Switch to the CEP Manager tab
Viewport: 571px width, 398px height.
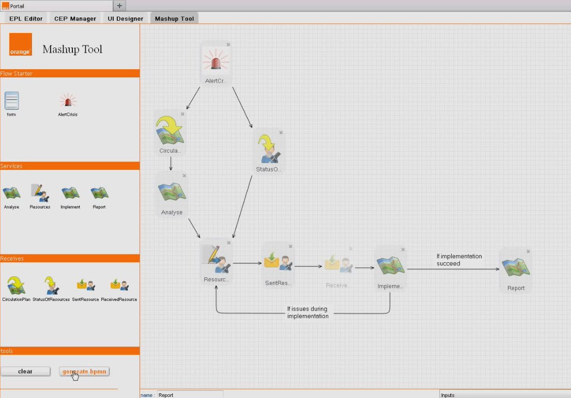75,19
